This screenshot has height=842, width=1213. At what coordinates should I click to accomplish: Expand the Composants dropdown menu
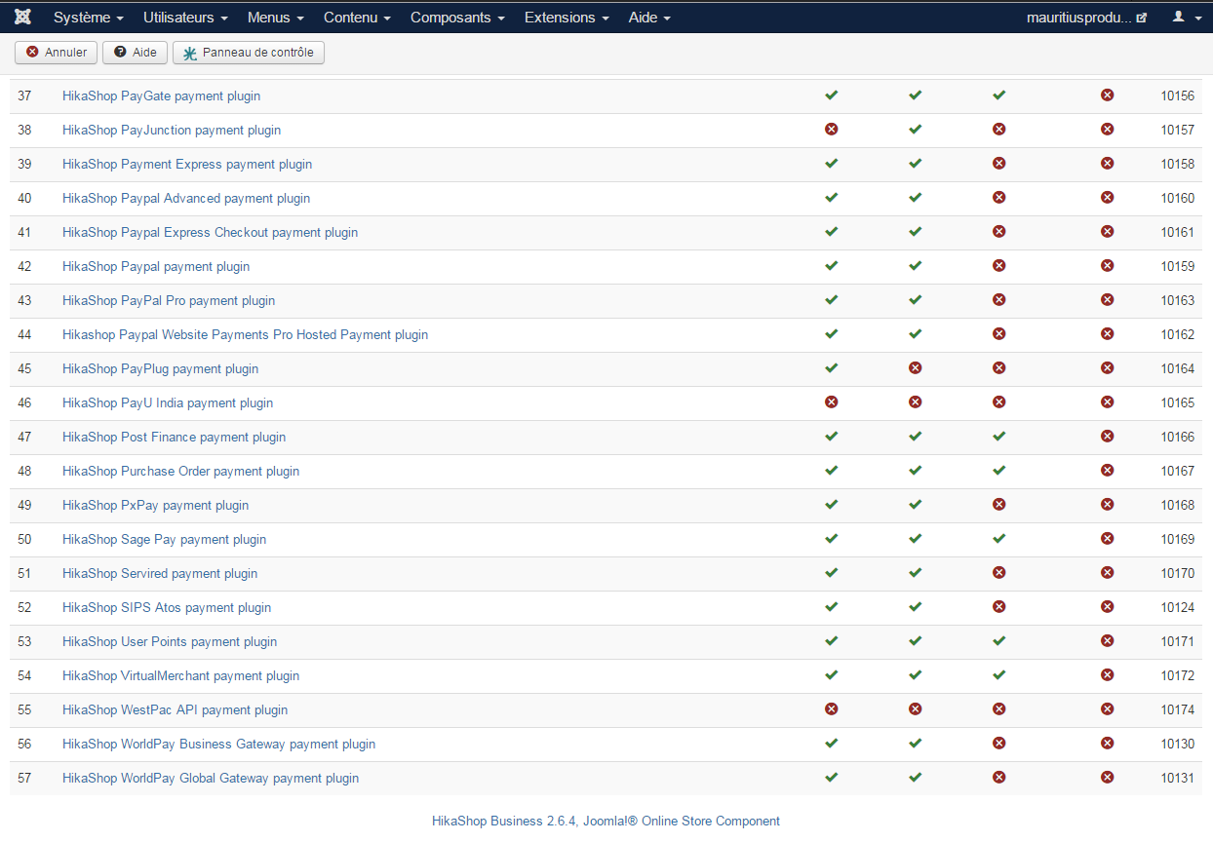pos(457,18)
